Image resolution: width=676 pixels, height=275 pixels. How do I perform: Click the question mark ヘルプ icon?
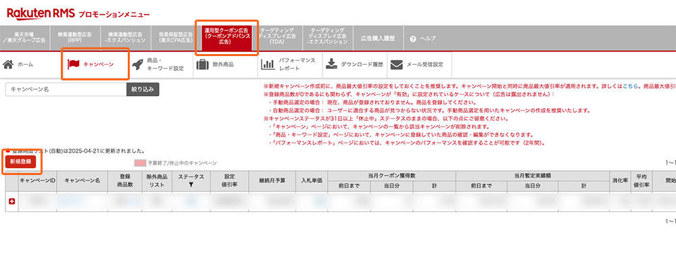[x=413, y=39]
